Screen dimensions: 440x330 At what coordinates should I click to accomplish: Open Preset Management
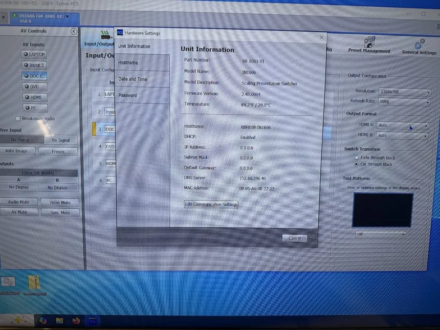pos(369,45)
